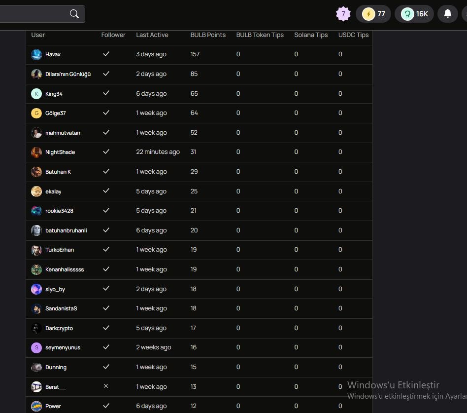
Task: Open the Power profile link
Action: 53,407
